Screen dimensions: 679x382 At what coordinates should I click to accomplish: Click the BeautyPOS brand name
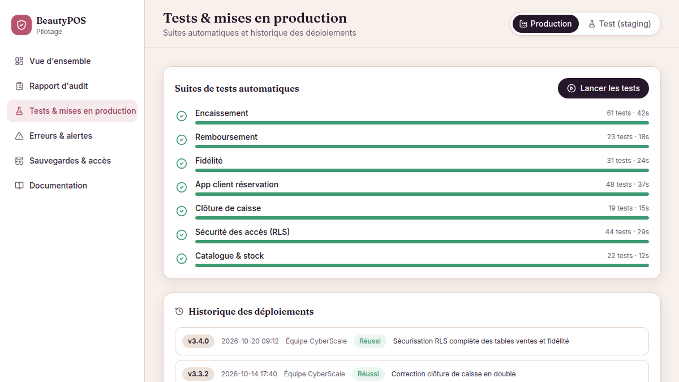[61, 21]
